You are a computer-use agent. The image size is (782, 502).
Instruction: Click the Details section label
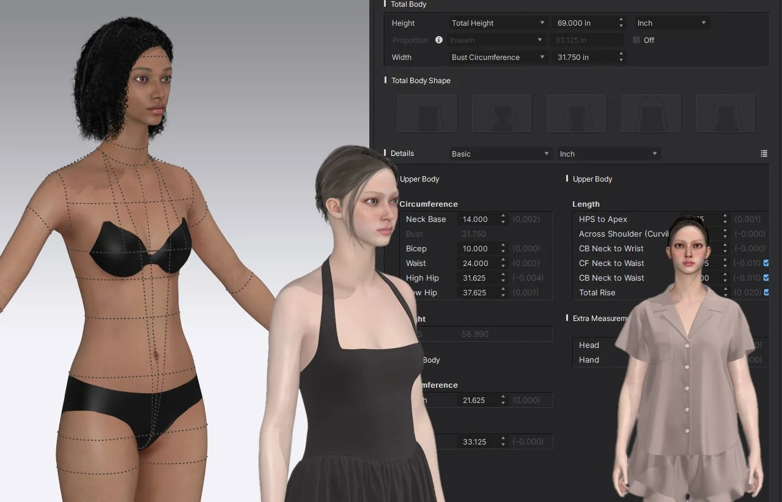(402, 153)
